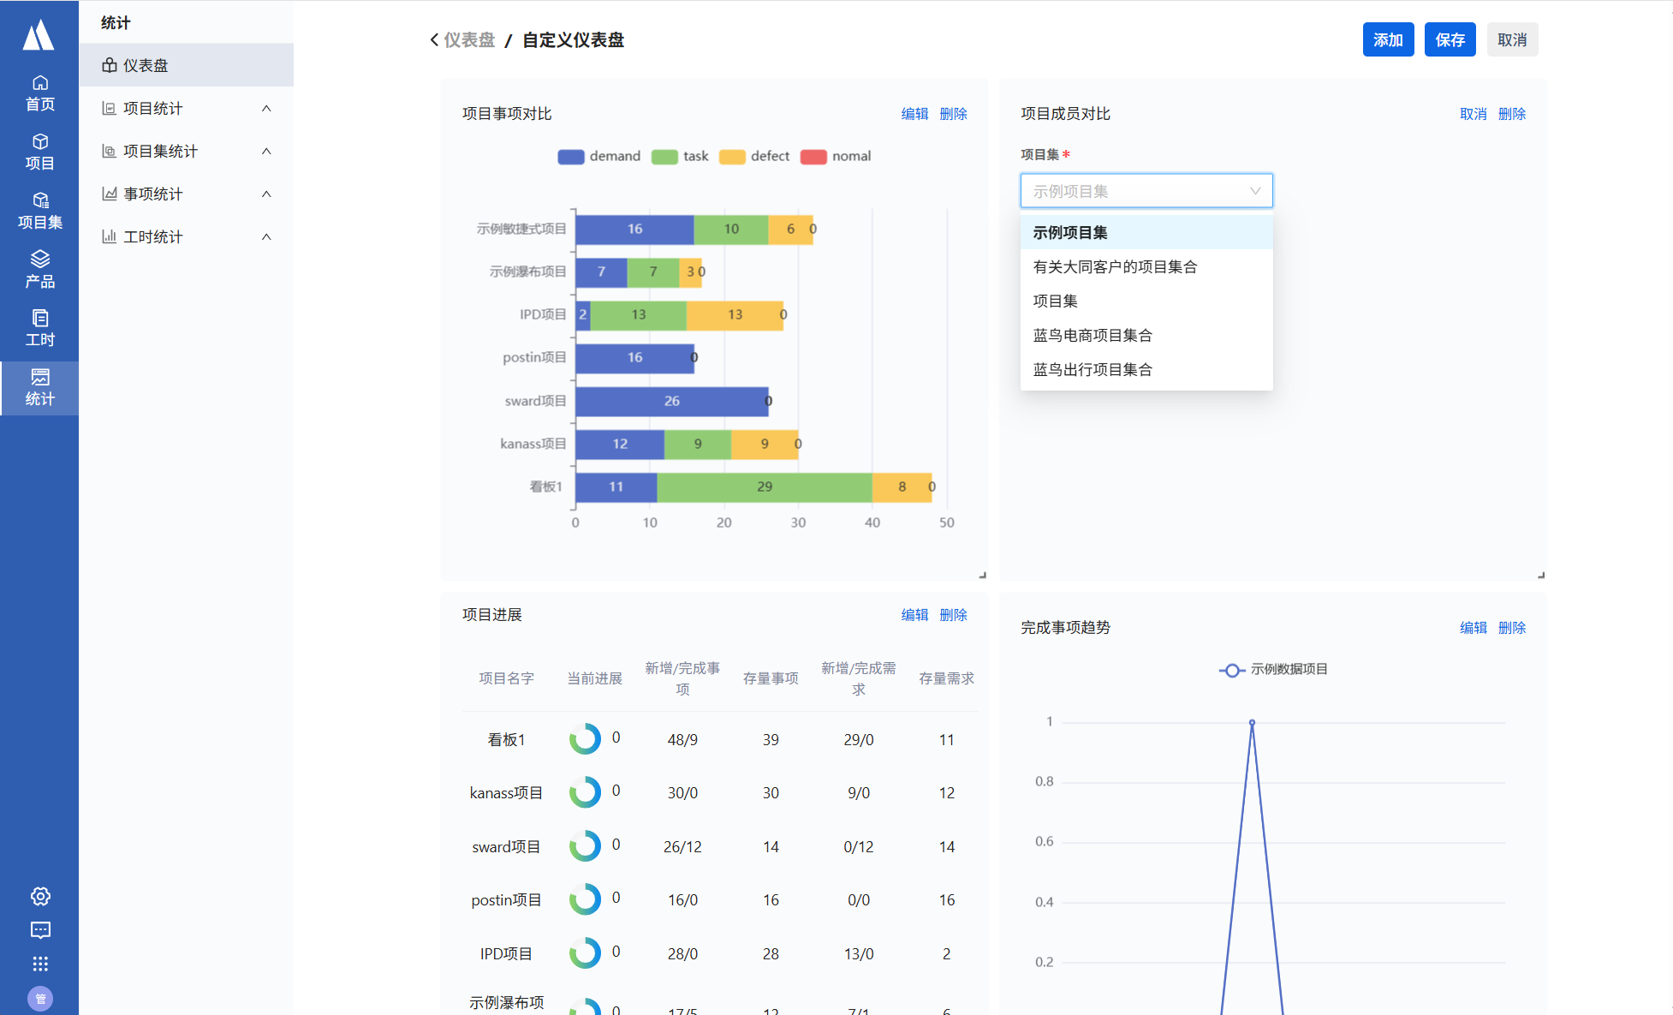
Task: Open the app grid icon
Action: point(40,964)
